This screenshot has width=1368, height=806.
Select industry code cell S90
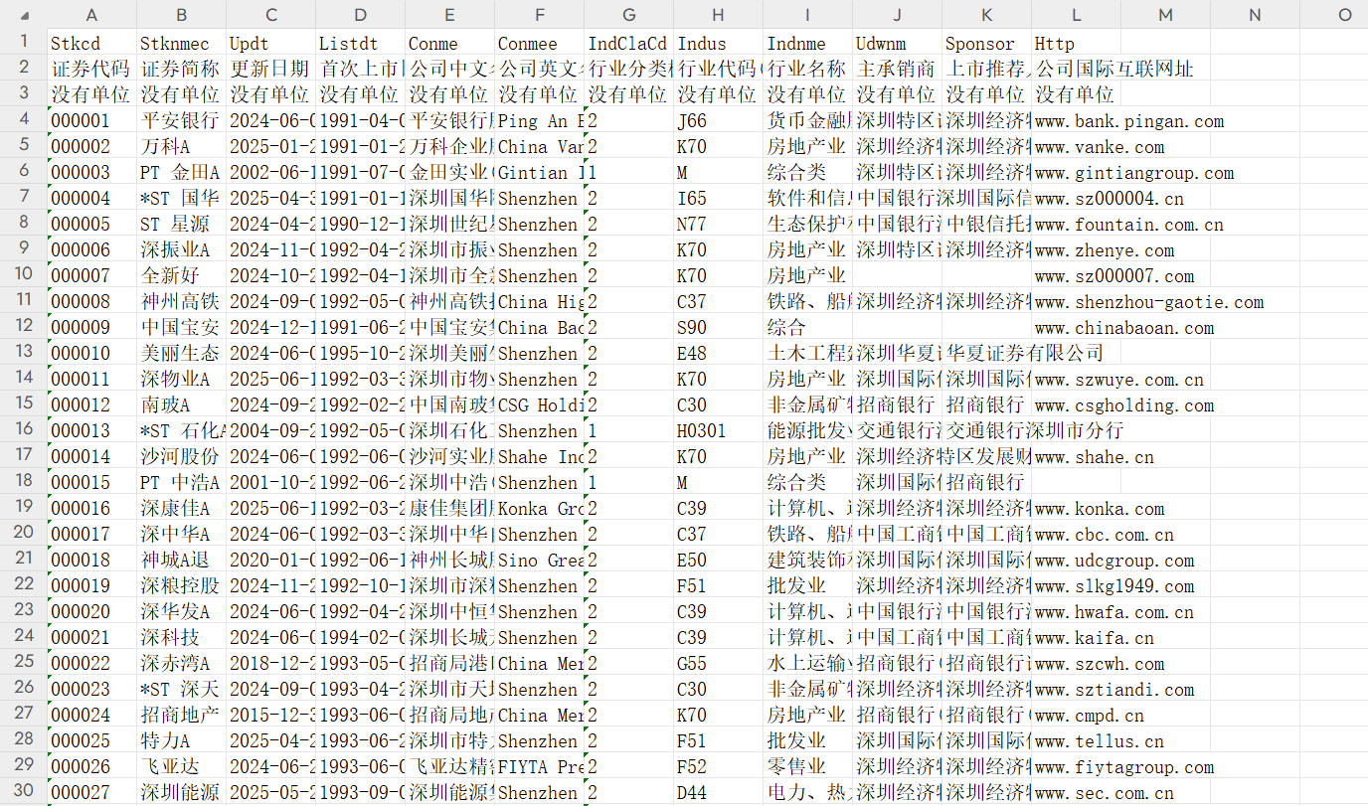[x=719, y=327]
